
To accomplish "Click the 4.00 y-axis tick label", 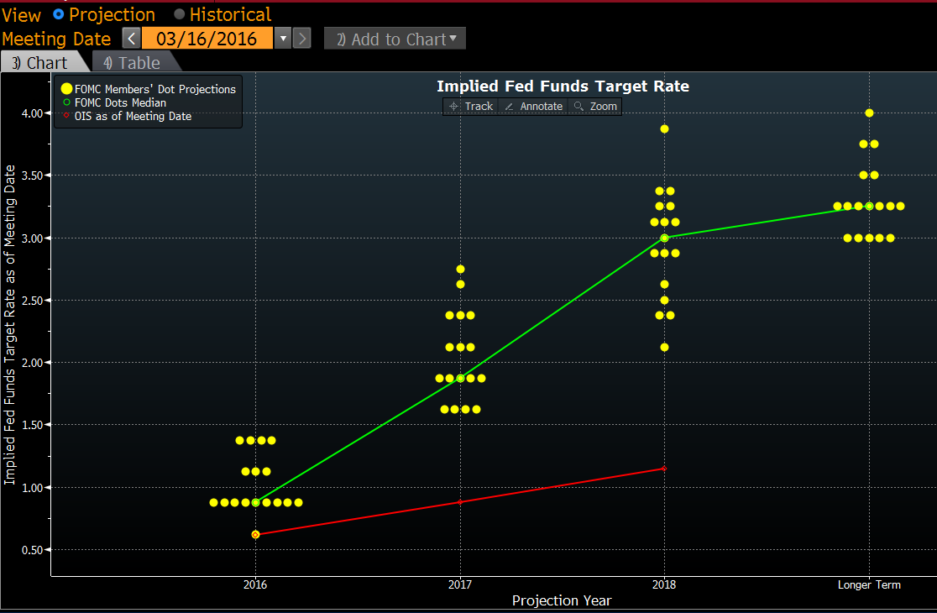I will [x=32, y=113].
